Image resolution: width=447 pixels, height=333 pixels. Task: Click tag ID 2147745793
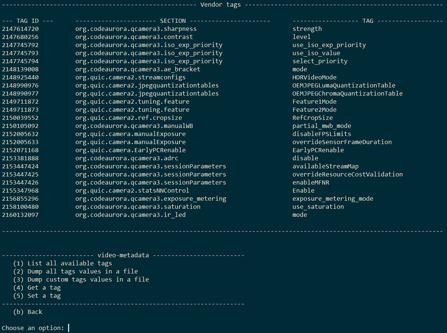20,53
